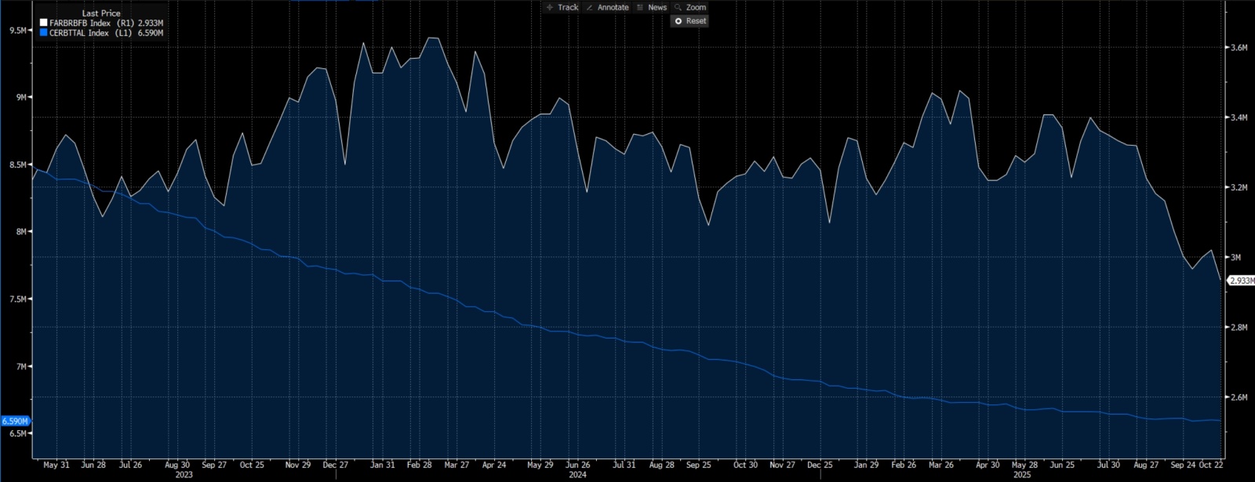1255x482 pixels.
Task: Click the Track toolbar label
Action: coord(568,7)
